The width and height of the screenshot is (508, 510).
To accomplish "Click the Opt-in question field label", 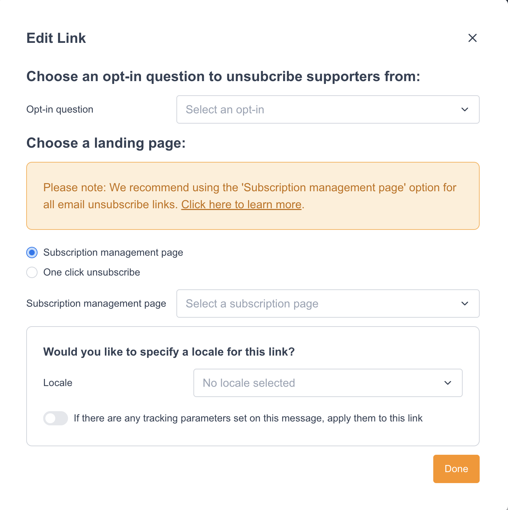I will [60, 109].
